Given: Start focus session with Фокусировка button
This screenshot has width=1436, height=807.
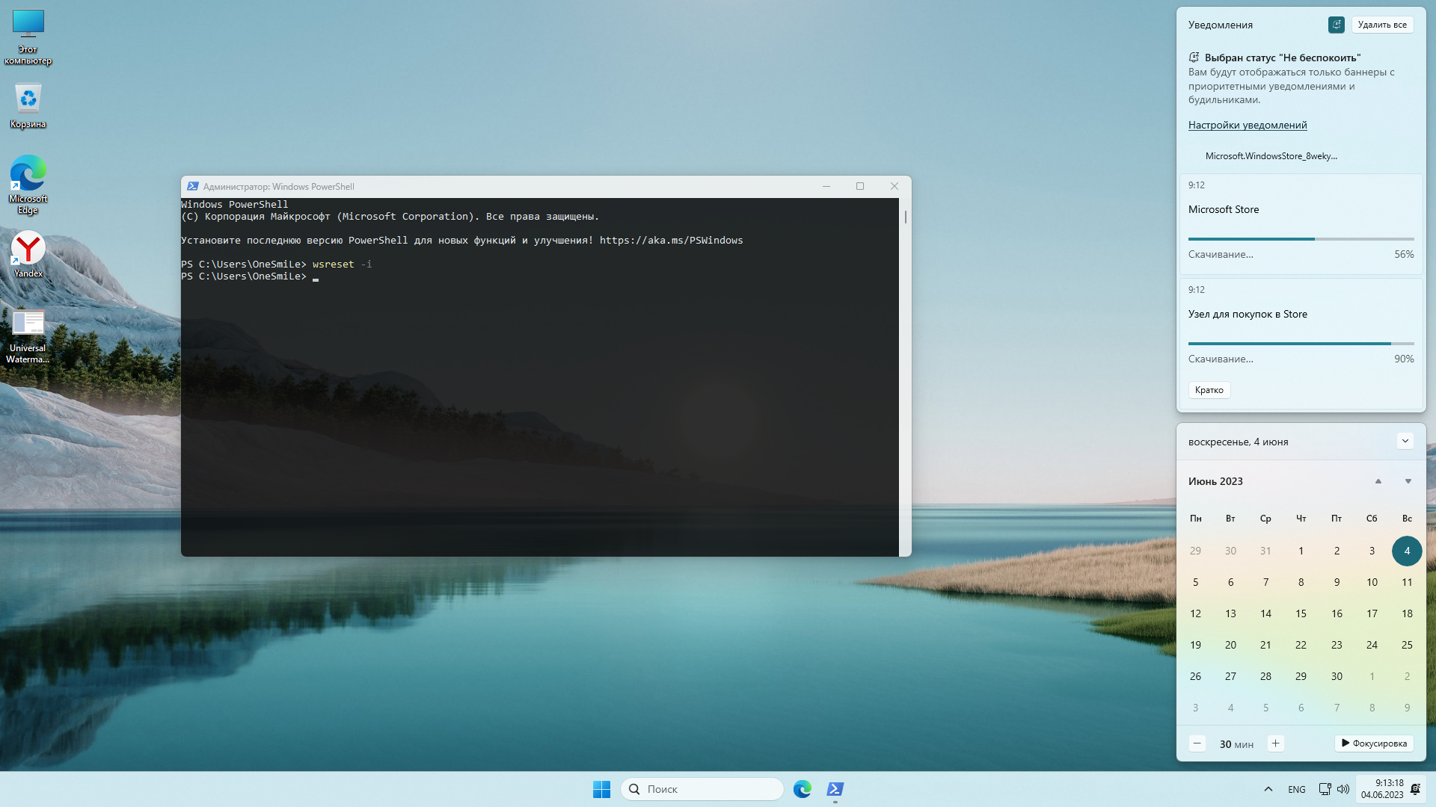Looking at the screenshot, I should [x=1374, y=743].
